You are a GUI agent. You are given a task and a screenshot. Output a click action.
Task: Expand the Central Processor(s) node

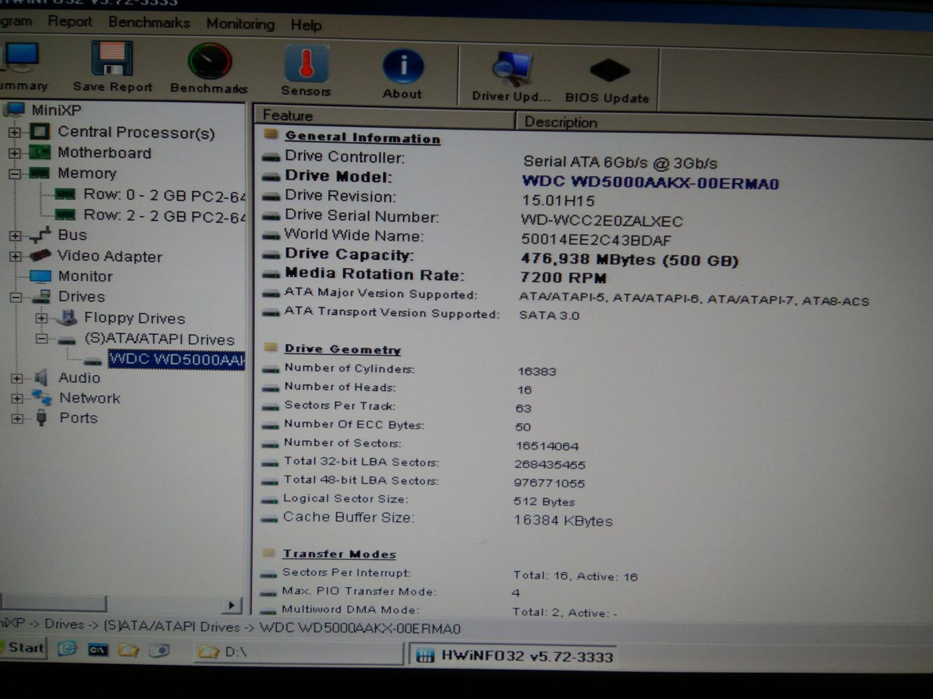pos(15,132)
